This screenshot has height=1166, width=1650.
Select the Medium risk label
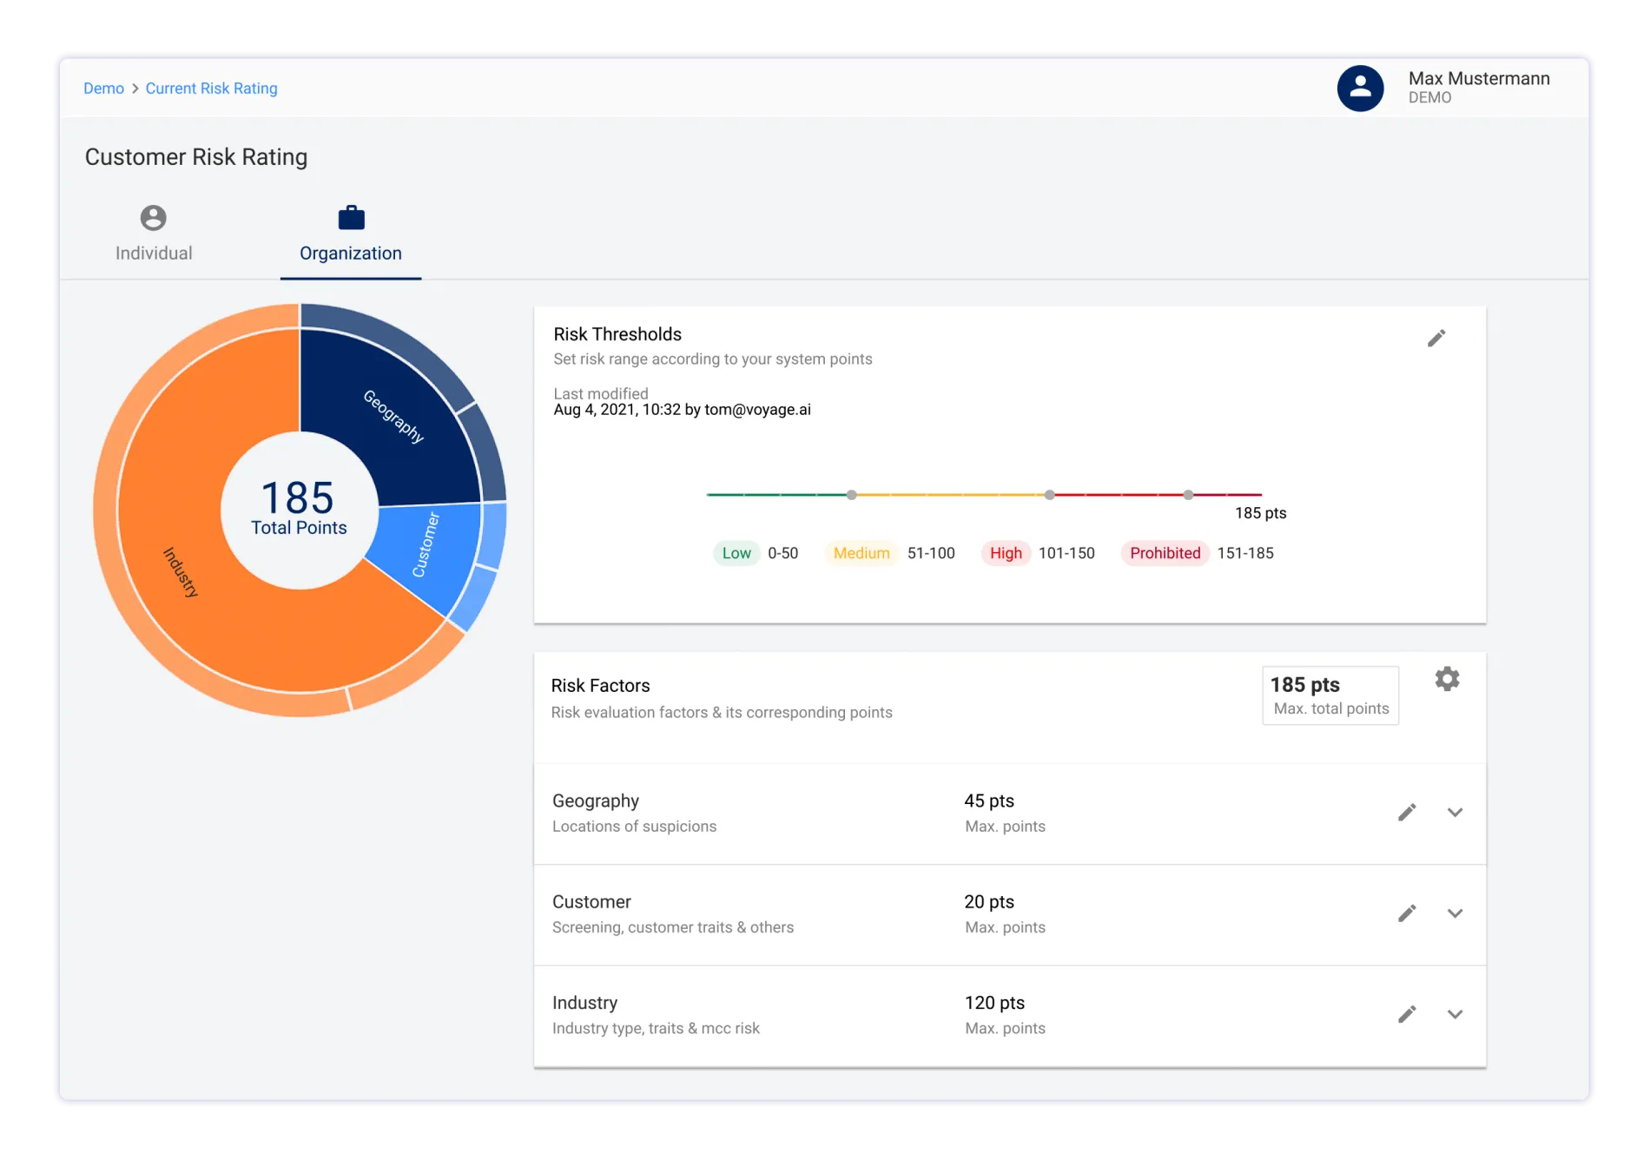pyautogui.click(x=861, y=553)
